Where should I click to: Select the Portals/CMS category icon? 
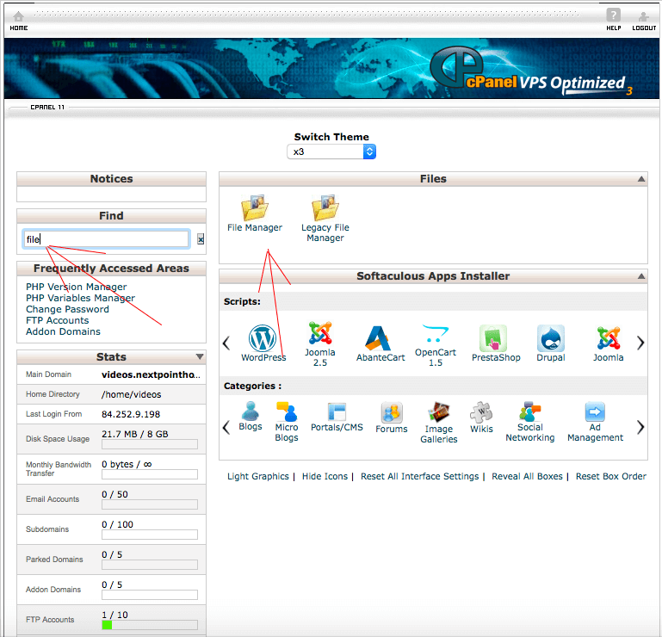pos(337,411)
